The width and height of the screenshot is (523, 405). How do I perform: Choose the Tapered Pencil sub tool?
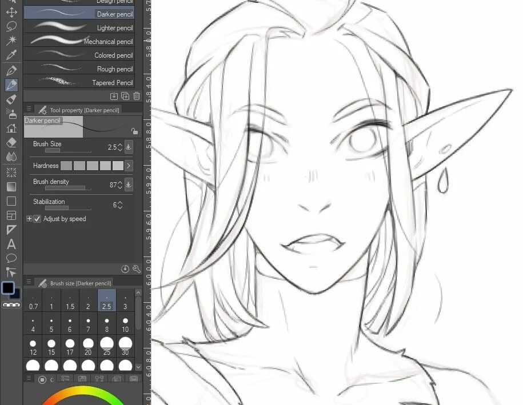pos(79,82)
